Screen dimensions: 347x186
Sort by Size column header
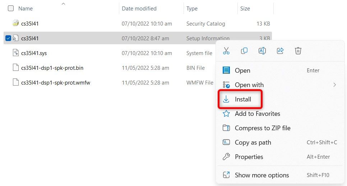[245, 8]
